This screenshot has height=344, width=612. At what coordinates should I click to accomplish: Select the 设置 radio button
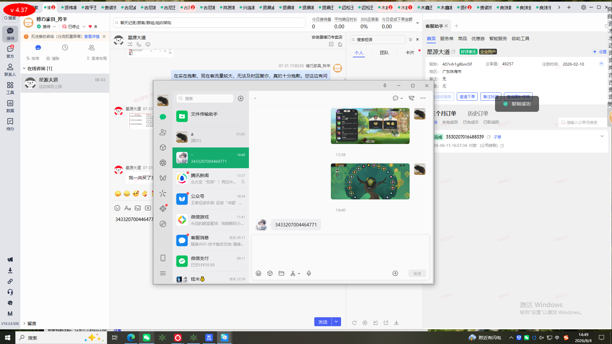pyautogui.click(x=595, y=52)
